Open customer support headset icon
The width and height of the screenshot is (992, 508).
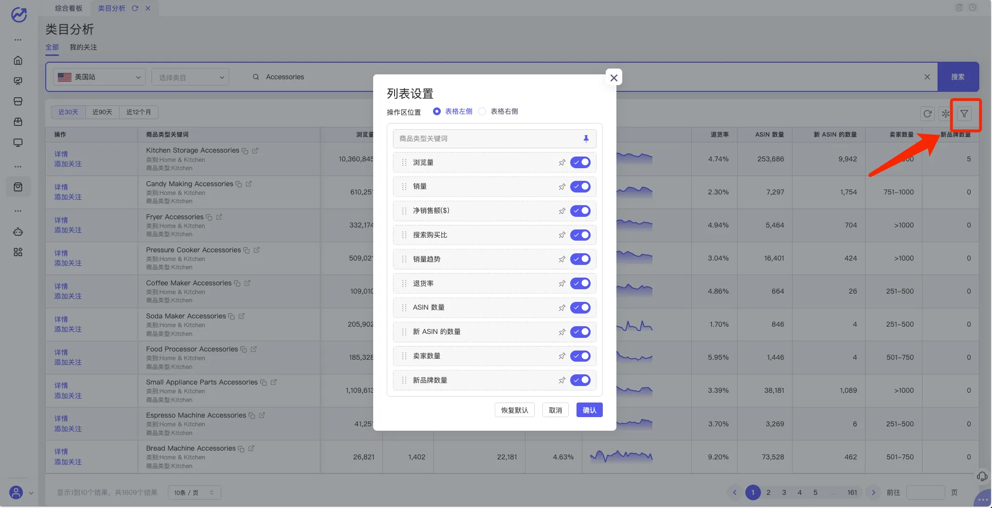(982, 476)
